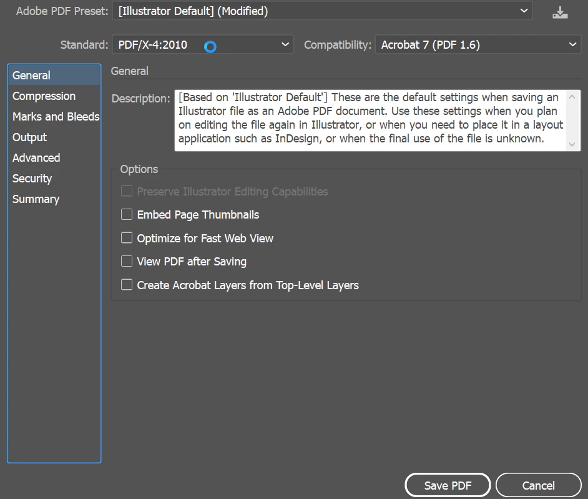Toggle Preserve Illustrator Editing Capabilities checkbox

(x=127, y=191)
